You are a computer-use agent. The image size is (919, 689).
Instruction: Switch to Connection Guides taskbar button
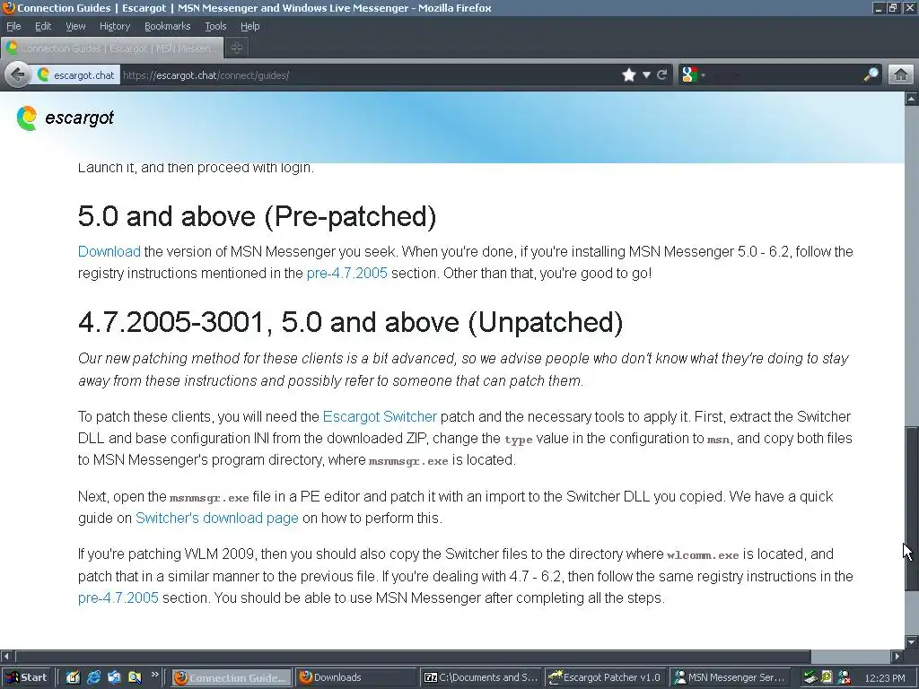(232, 677)
